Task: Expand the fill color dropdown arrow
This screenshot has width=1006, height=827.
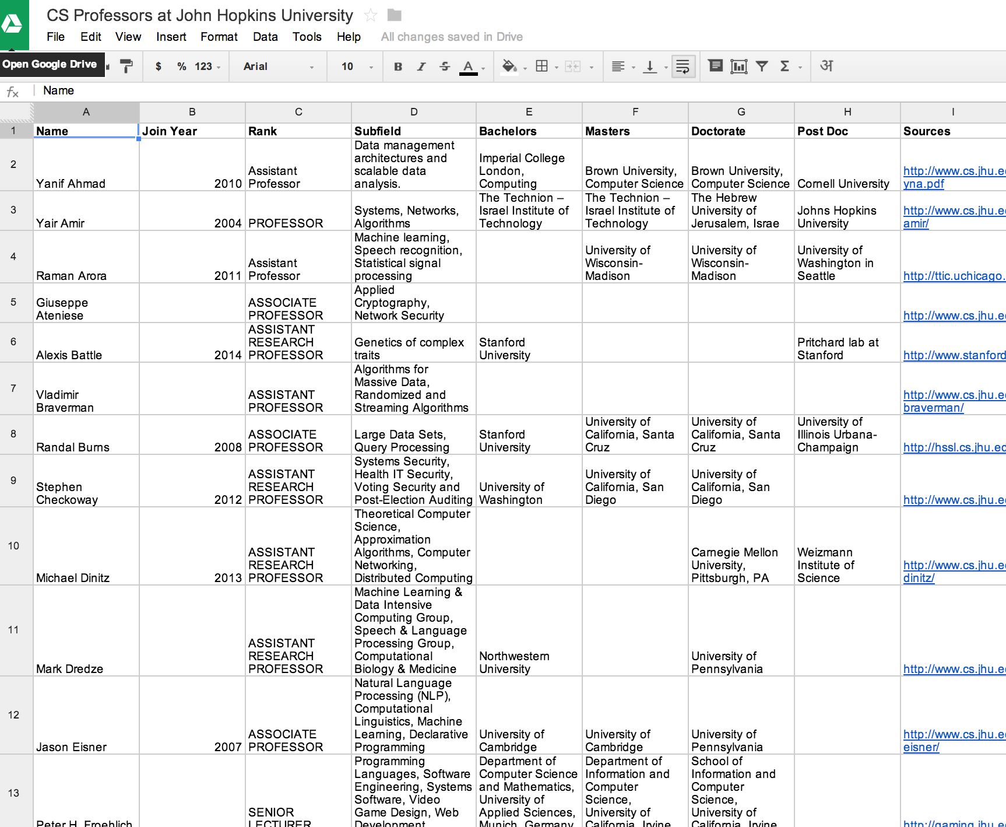Action: [x=525, y=68]
